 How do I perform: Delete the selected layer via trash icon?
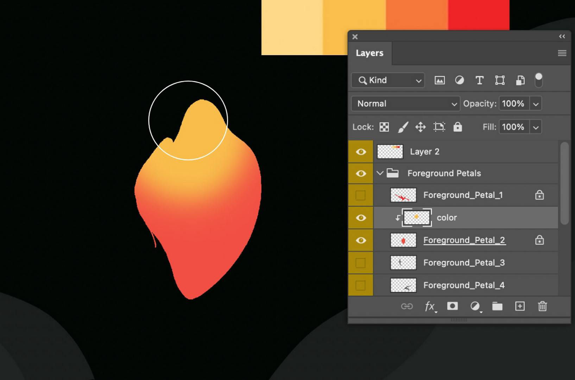pos(542,306)
